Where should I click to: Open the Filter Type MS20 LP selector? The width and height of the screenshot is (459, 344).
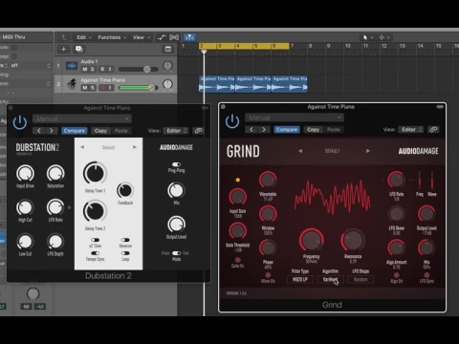click(300, 279)
